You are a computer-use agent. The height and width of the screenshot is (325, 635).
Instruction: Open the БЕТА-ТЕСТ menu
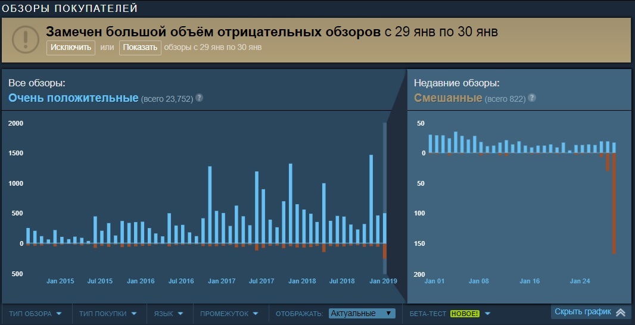(x=450, y=313)
